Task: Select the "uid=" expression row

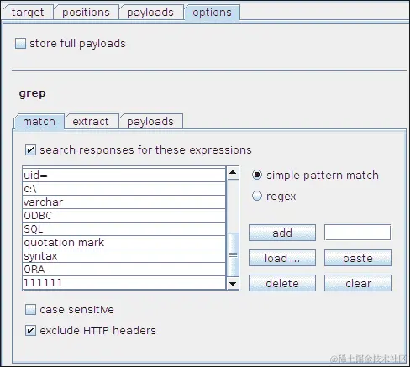Action: click(x=124, y=176)
